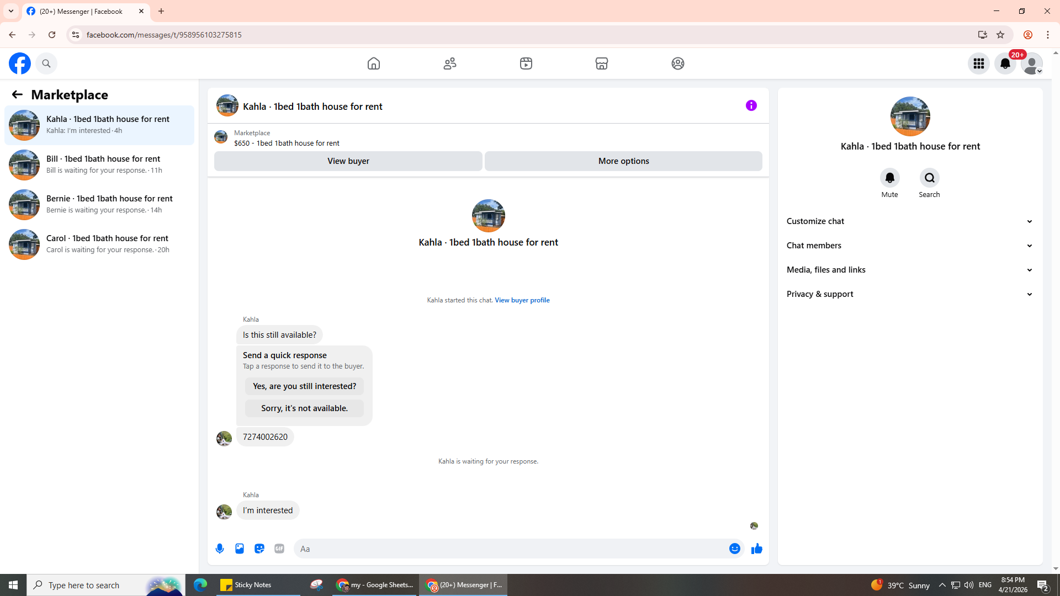Bookmark this page with the star icon
The height and width of the screenshot is (596, 1060).
(x=1000, y=35)
